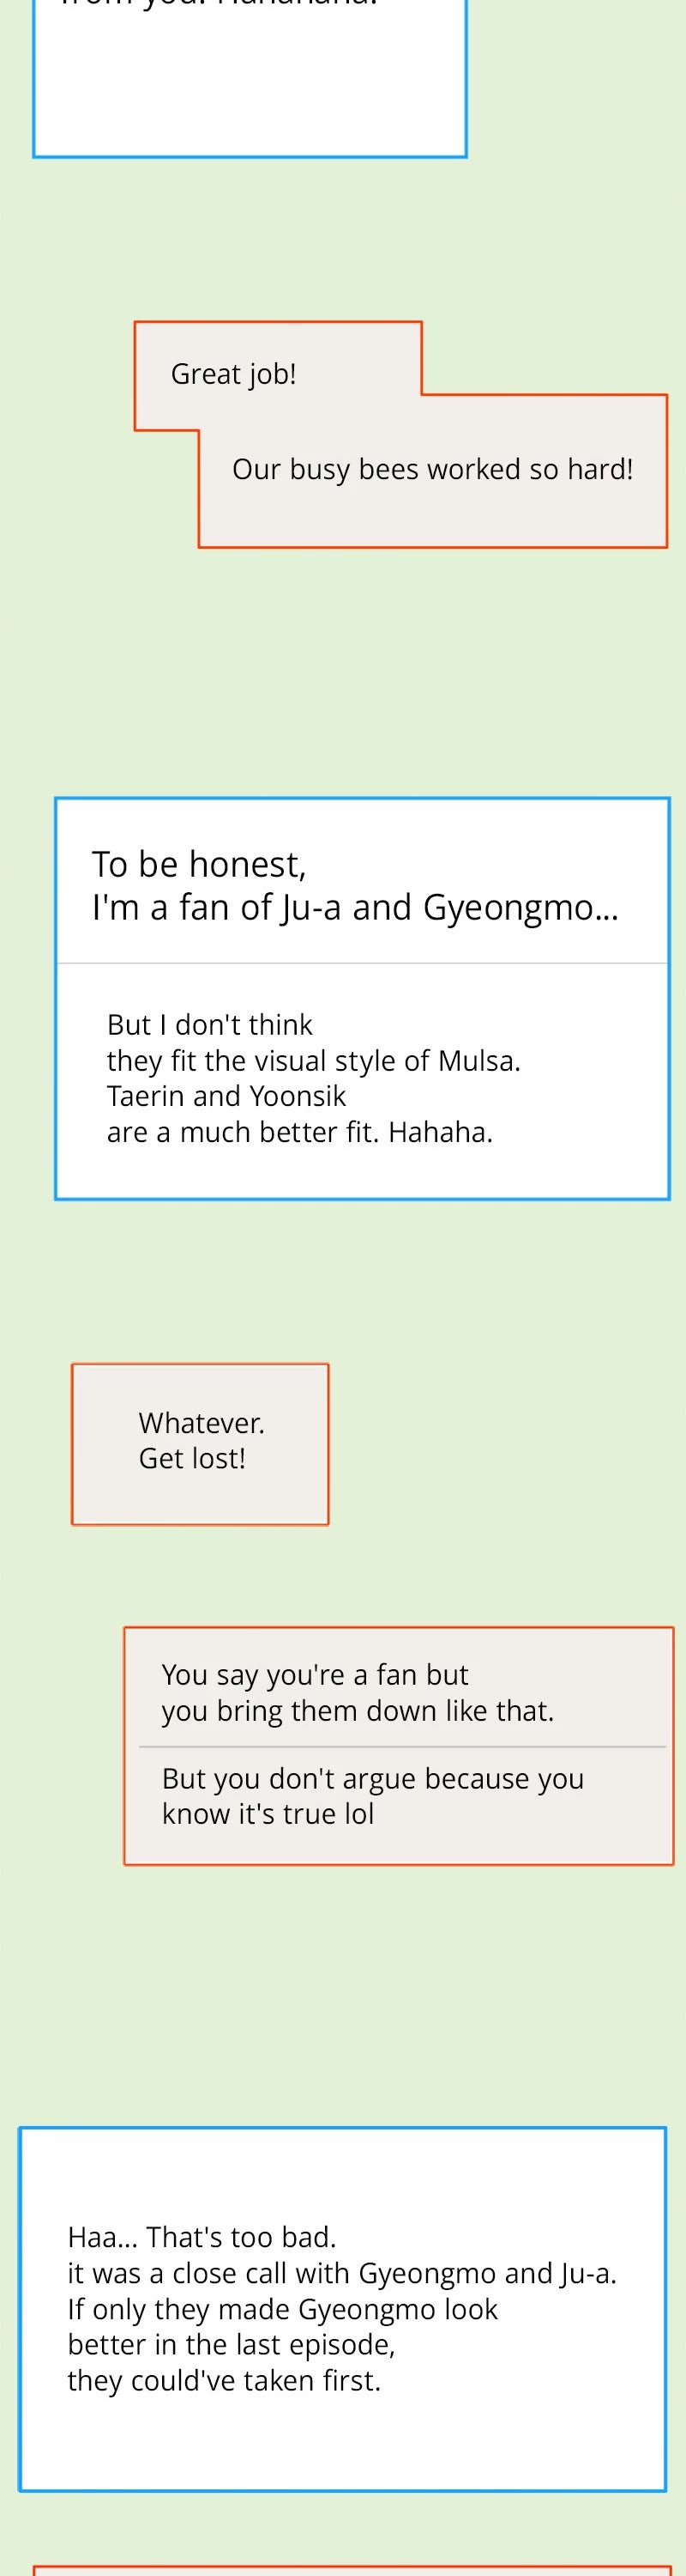Click "If only they made Gyeongmo look" line
The image size is (686, 2576).
(x=283, y=2309)
